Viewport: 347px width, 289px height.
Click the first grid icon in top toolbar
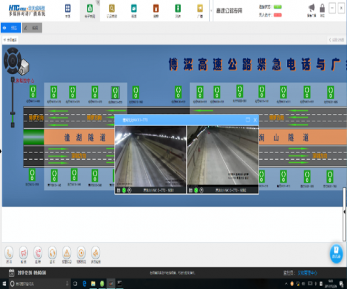coord(68,9)
